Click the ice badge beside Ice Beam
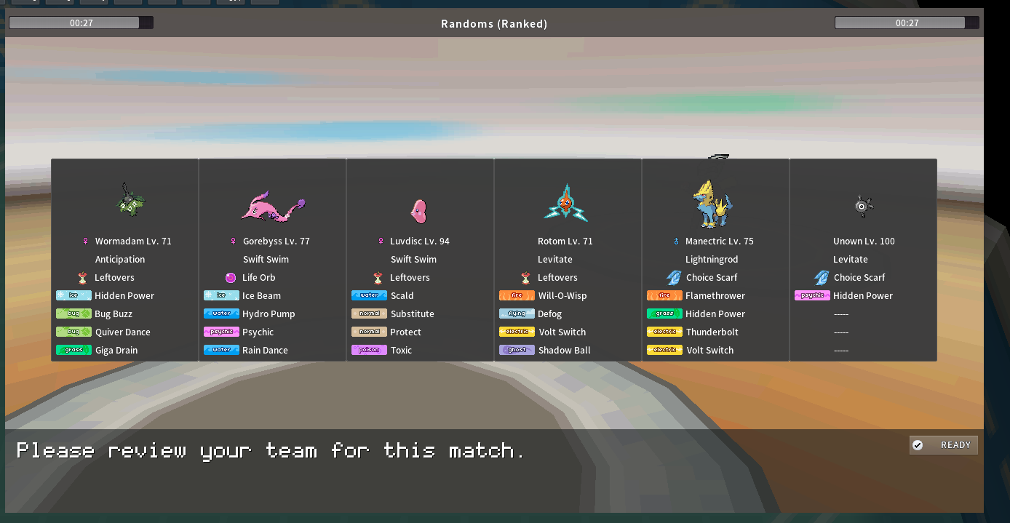This screenshot has width=1010, height=523. click(x=222, y=295)
